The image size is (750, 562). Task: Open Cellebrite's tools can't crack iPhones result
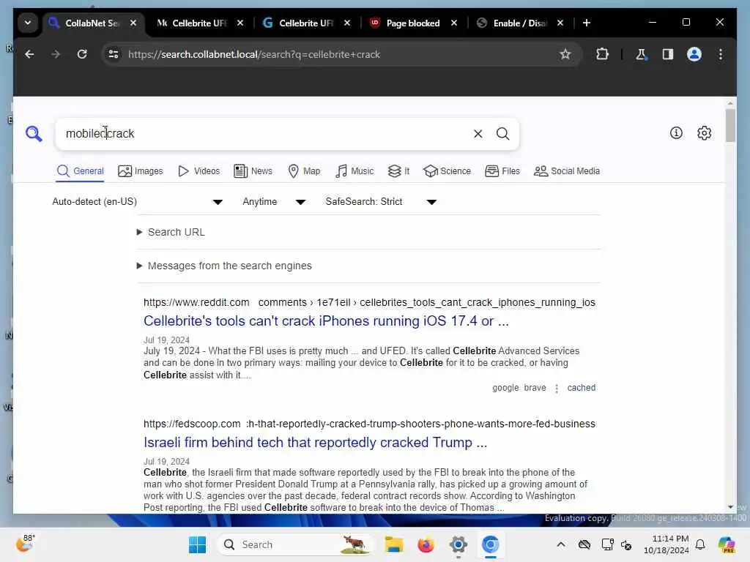coord(326,321)
